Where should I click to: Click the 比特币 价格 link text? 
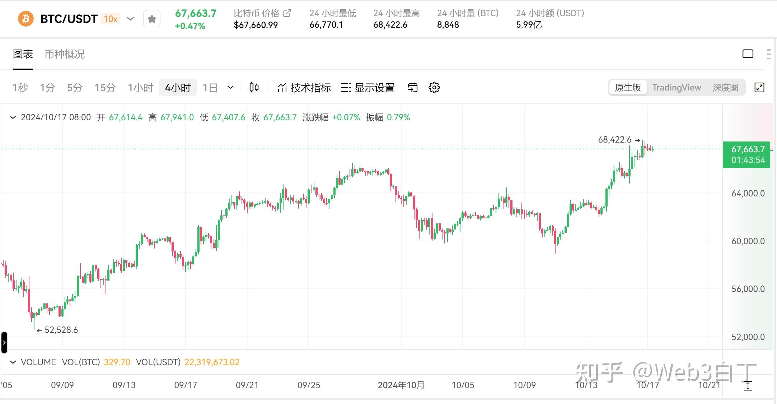pos(256,13)
